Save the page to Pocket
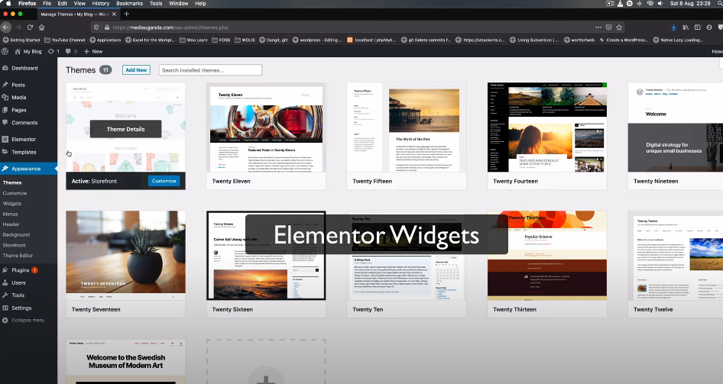Image resolution: width=723 pixels, height=384 pixels. tap(608, 27)
